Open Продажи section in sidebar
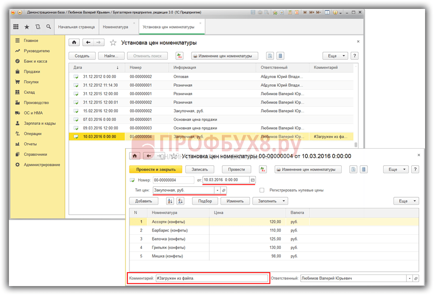Image resolution: width=434 pixels, height=295 pixels. [x=32, y=71]
